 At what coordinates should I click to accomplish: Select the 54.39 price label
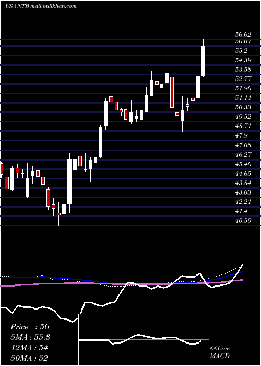[x=243, y=60]
